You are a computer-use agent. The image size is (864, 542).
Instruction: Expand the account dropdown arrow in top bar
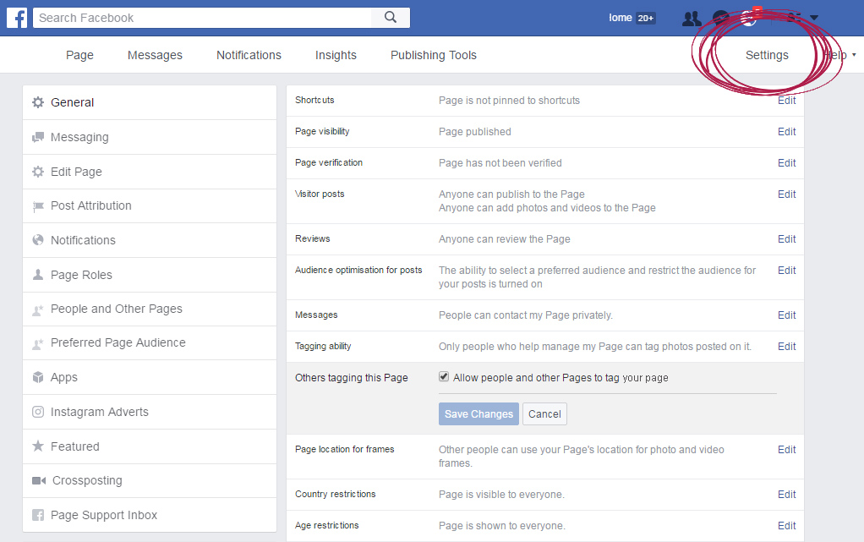coord(814,19)
